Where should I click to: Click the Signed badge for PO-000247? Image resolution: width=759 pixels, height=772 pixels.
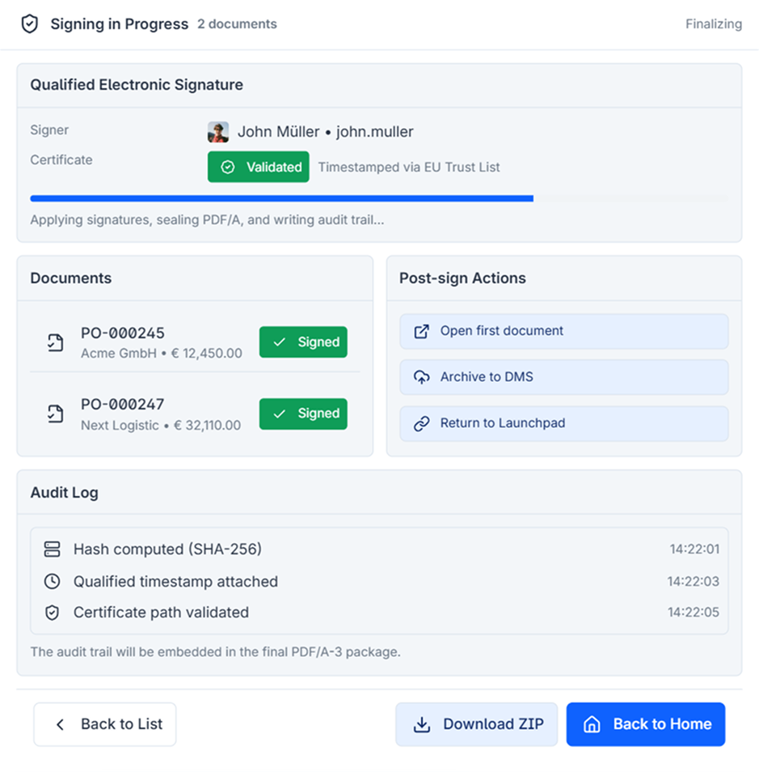point(303,414)
